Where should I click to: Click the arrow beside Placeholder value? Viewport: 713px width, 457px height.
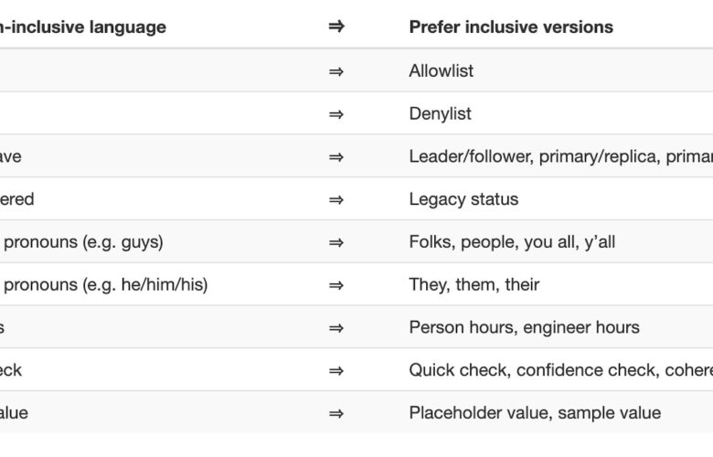click(336, 413)
